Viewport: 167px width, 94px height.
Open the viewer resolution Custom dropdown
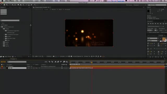point(64,56)
